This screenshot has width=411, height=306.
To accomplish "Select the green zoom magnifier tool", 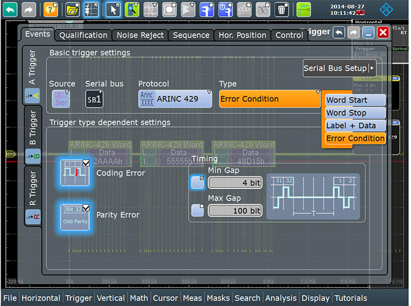I will click(x=132, y=10).
